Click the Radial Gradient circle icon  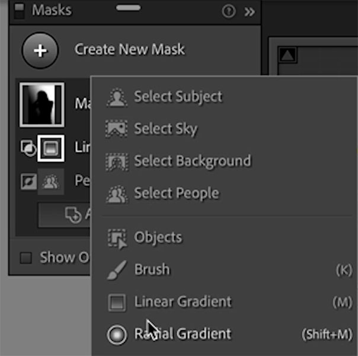(x=117, y=335)
